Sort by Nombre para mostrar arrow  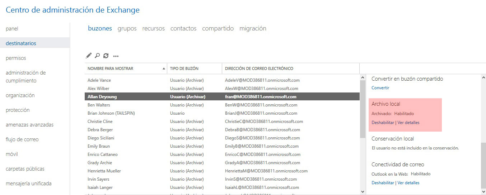tap(164, 68)
